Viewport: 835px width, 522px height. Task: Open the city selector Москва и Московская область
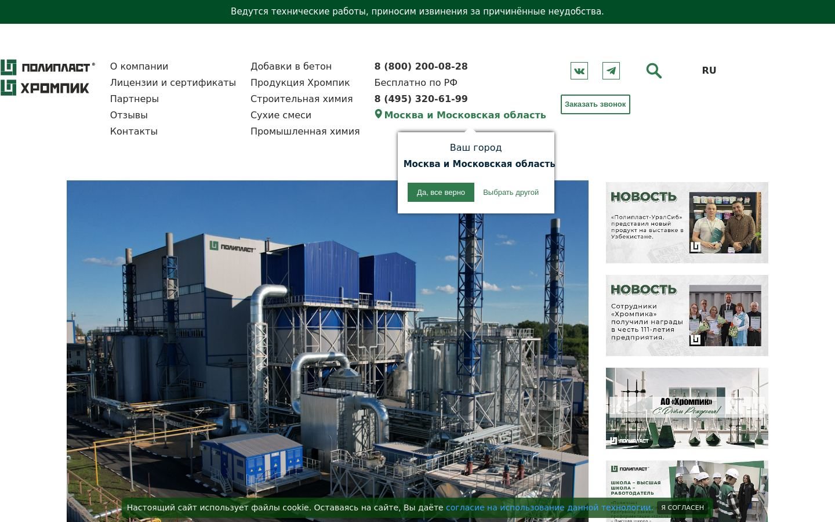[465, 115]
